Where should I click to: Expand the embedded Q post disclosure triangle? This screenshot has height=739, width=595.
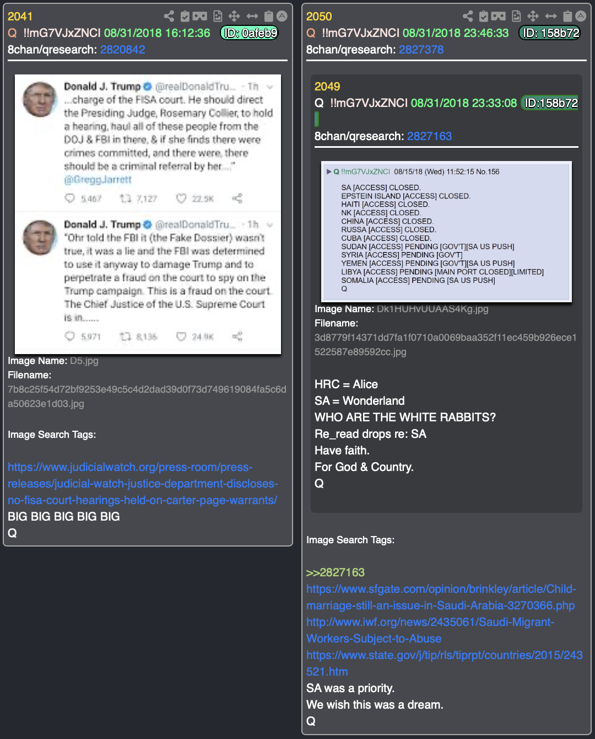coord(329,172)
